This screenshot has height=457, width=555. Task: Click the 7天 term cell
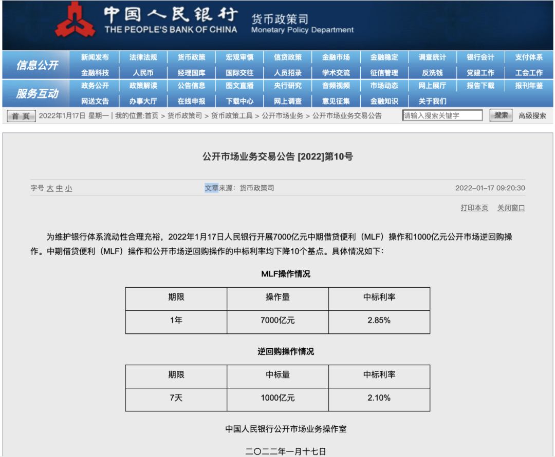(176, 400)
